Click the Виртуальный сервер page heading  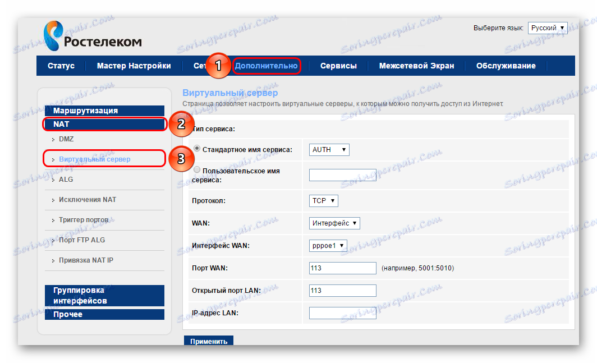(230, 93)
